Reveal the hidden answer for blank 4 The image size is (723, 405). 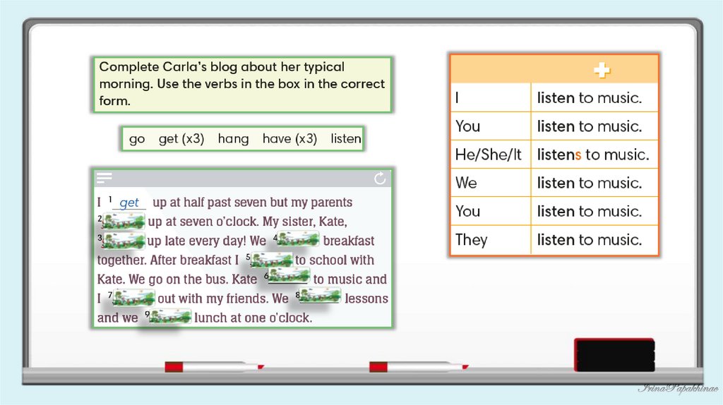pos(298,238)
